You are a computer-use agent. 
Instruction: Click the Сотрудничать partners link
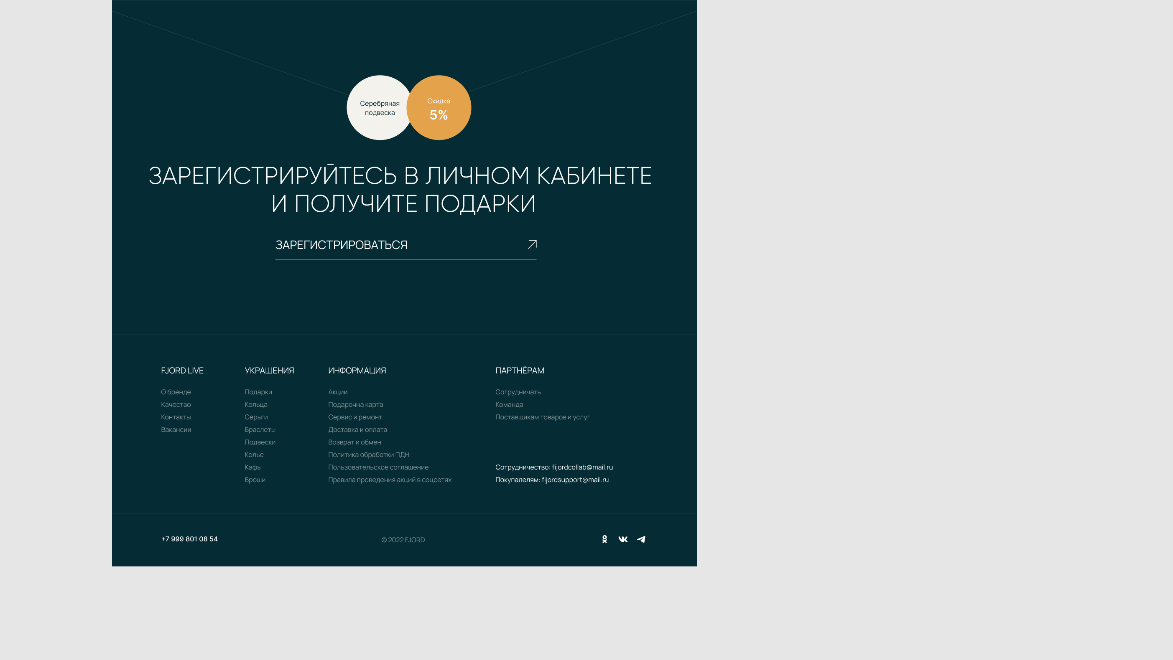point(518,392)
